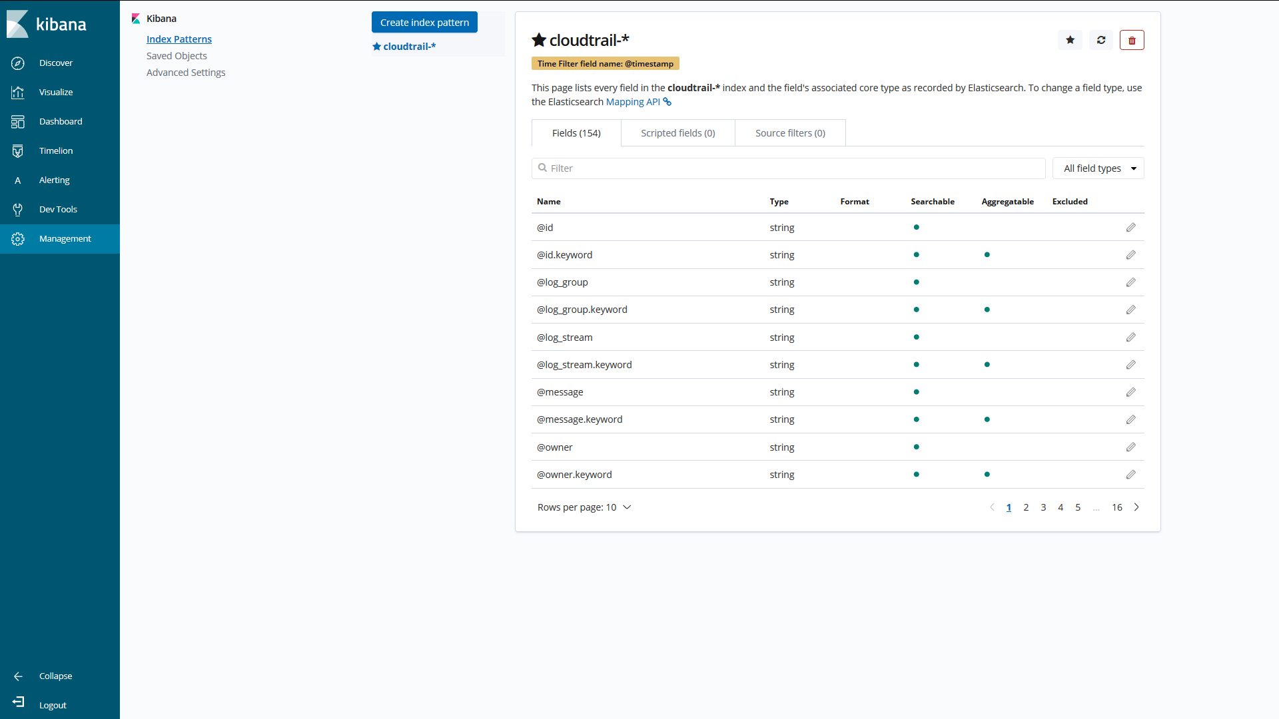Go to page 16 of fields
This screenshot has height=719, width=1279.
[1117, 507]
